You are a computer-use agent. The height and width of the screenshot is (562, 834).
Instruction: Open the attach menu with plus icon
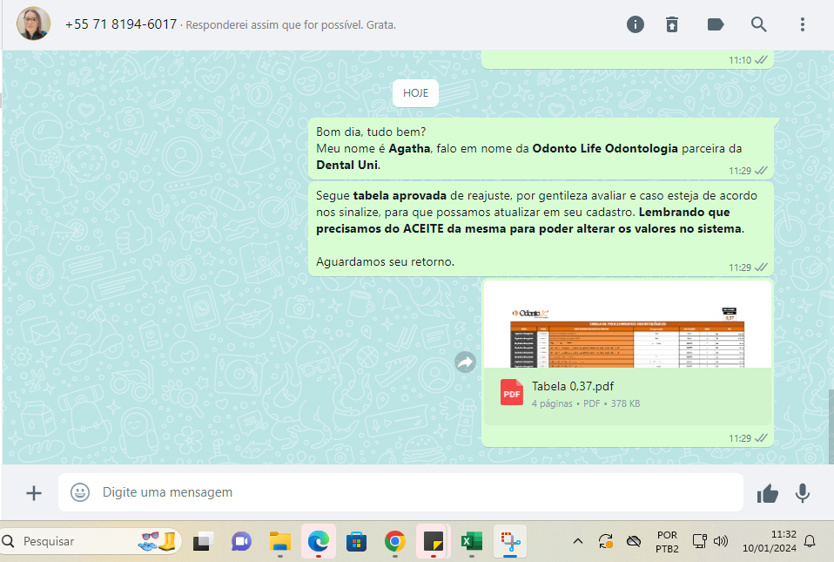click(34, 493)
